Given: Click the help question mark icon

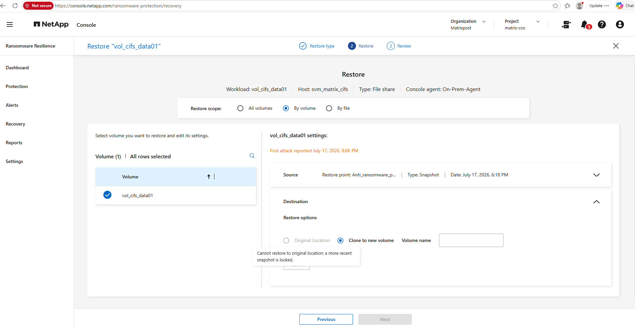Looking at the screenshot, I should [602, 24].
